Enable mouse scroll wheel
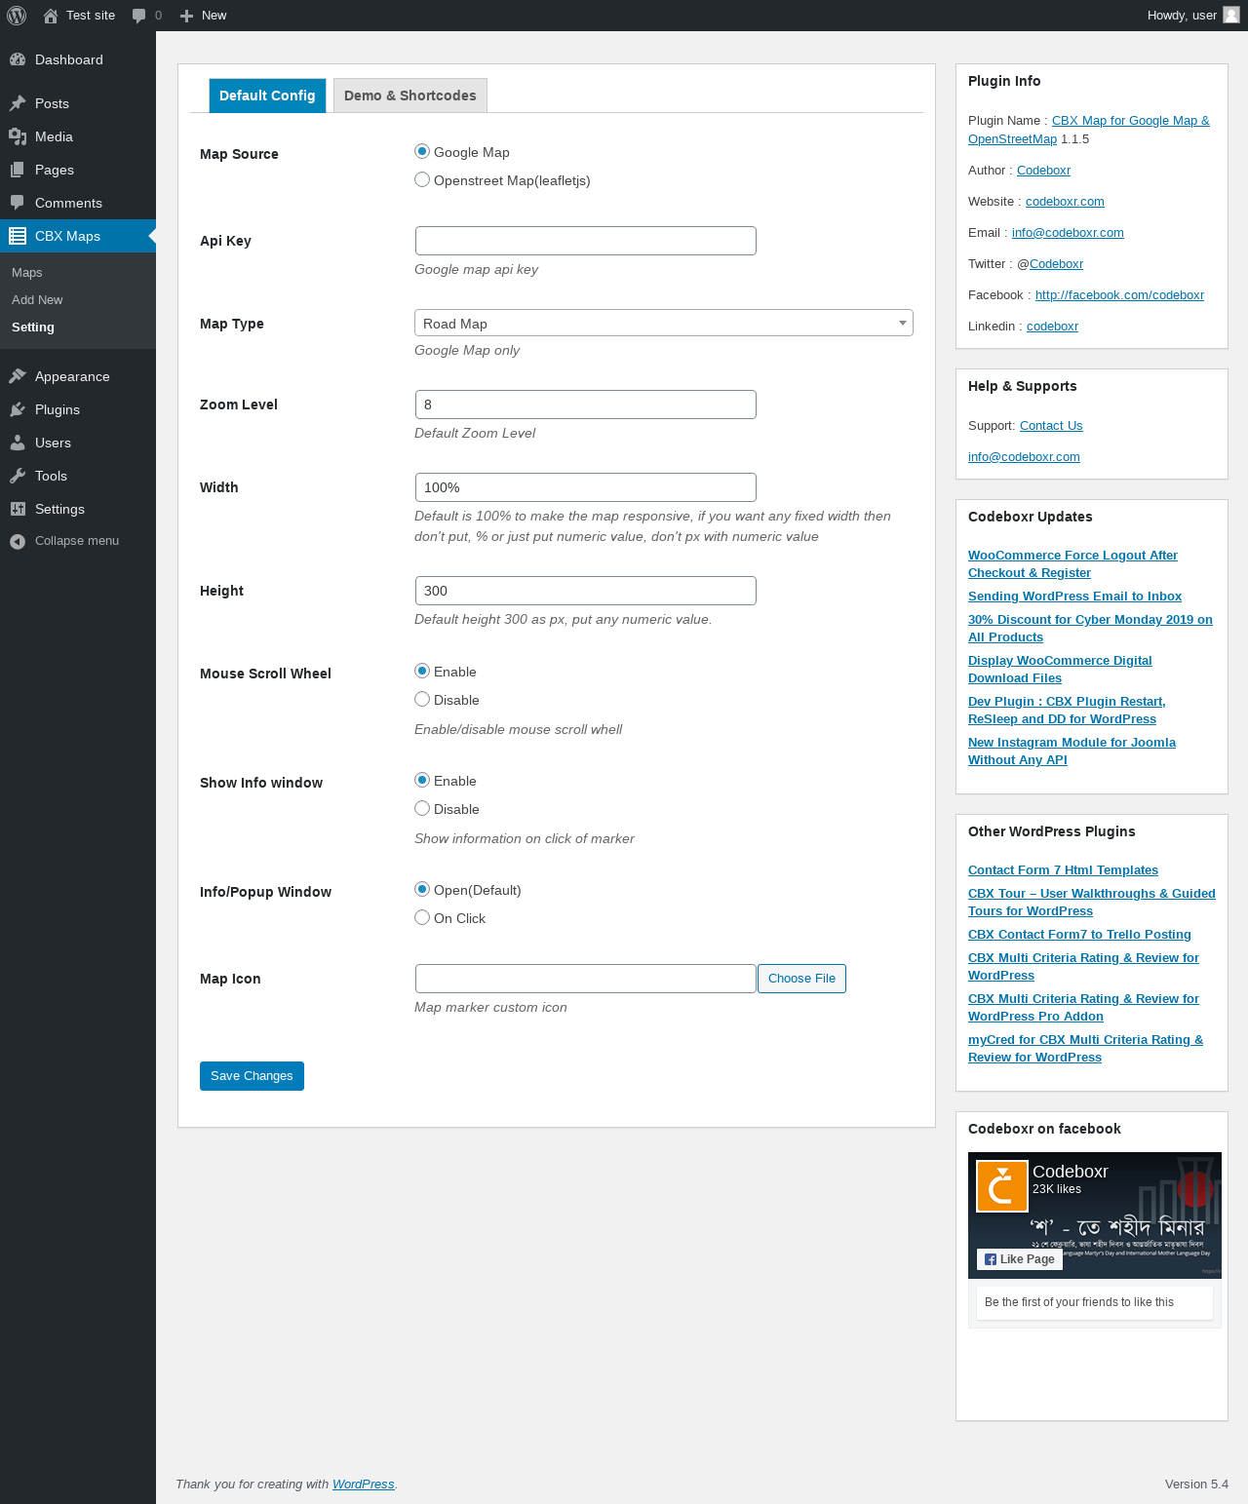Screen dimensions: 1248x1504 coord(422,671)
